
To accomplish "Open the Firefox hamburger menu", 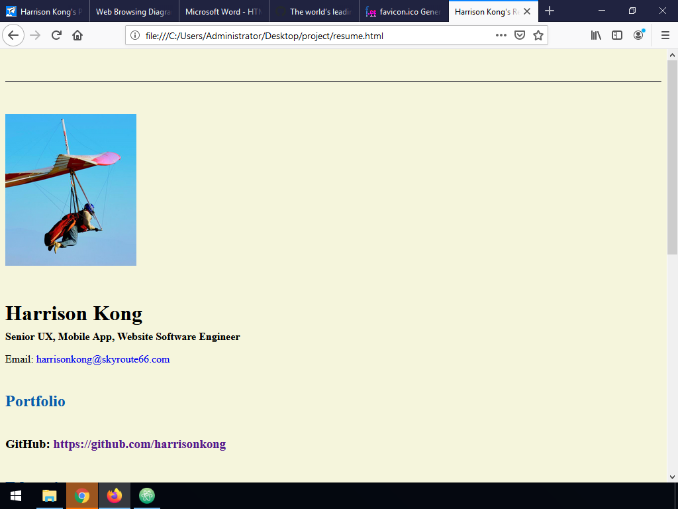I will pyautogui.click(x=665, y=36).
